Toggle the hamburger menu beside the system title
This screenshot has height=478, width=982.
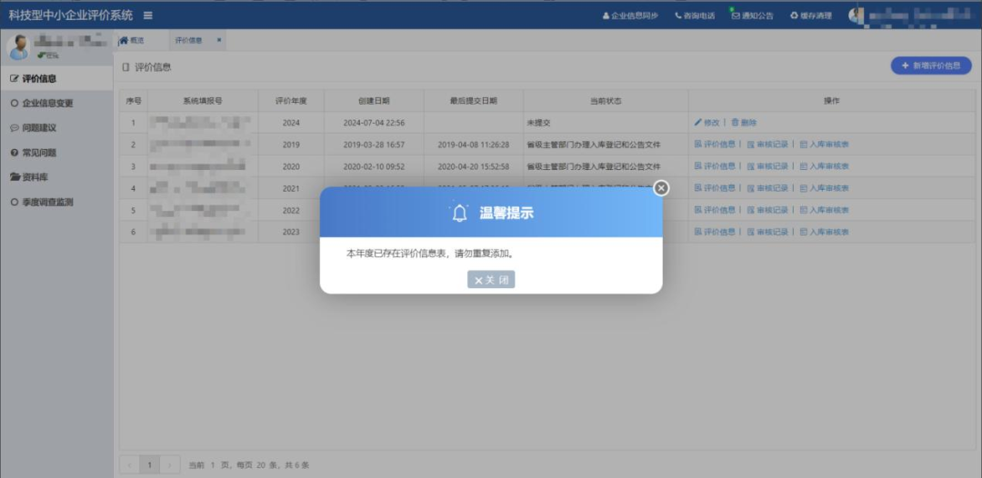pyautogui.click(x=148, y=15)
